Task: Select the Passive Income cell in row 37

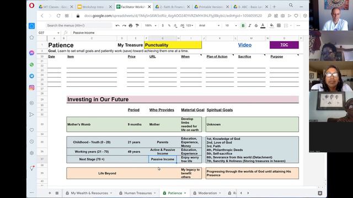Action: point(163,159)
